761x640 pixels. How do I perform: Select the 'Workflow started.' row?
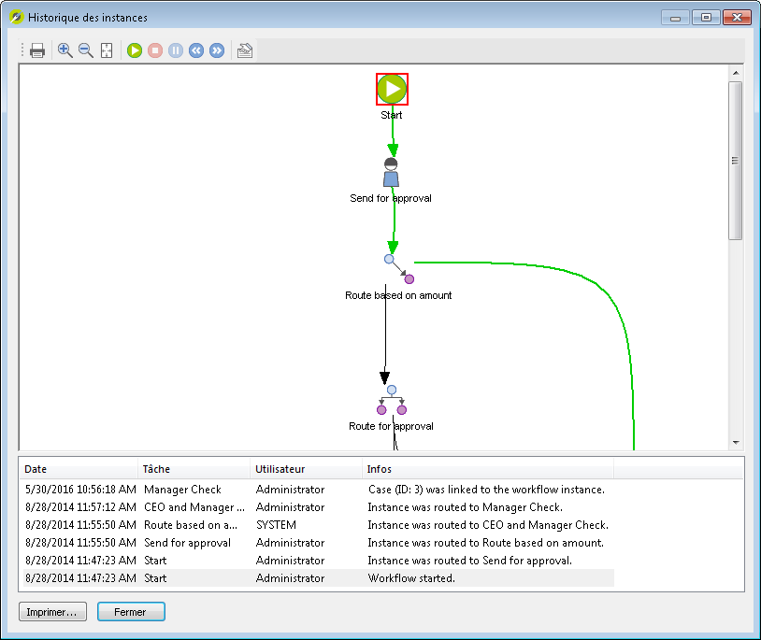coord(319,578)
